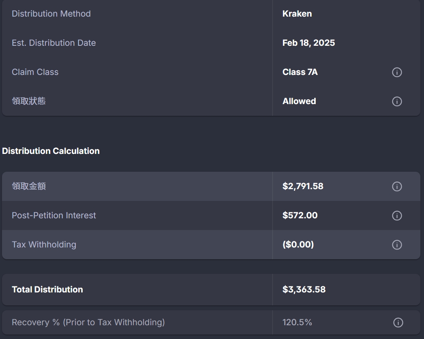Click the Total Distribution label
This screenshot has height=339, width=424.
point(47,290)
